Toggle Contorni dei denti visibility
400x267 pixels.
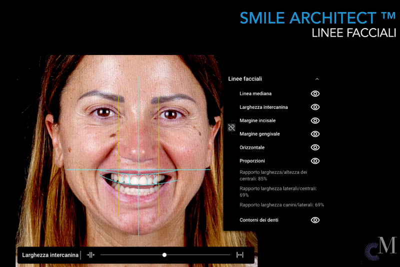tap(315, 220)
